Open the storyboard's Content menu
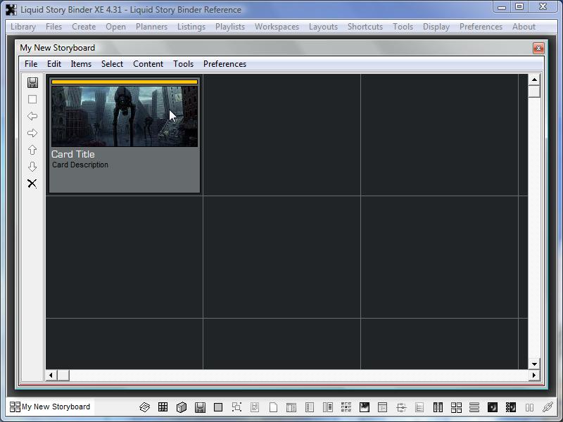 pos(148,64)
